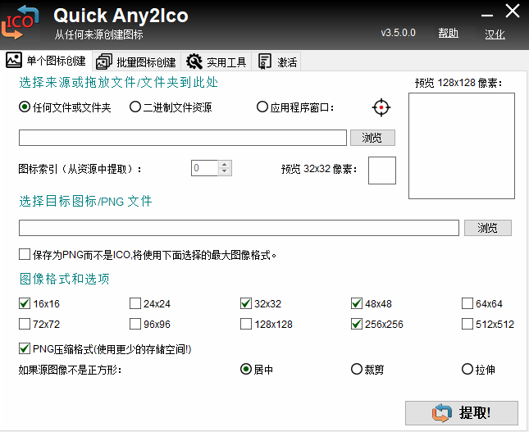Click the source file path input field
Image resolution: width=529 pixels, height=432 pixels.
tap(183, 138)
